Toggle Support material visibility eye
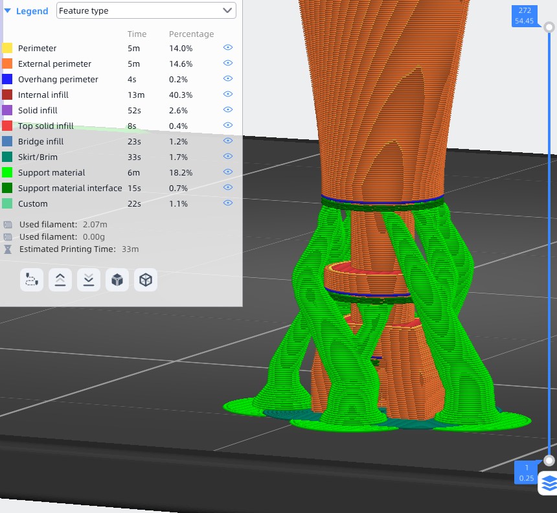This screenshot has height=513, width=557. [227, 172]
